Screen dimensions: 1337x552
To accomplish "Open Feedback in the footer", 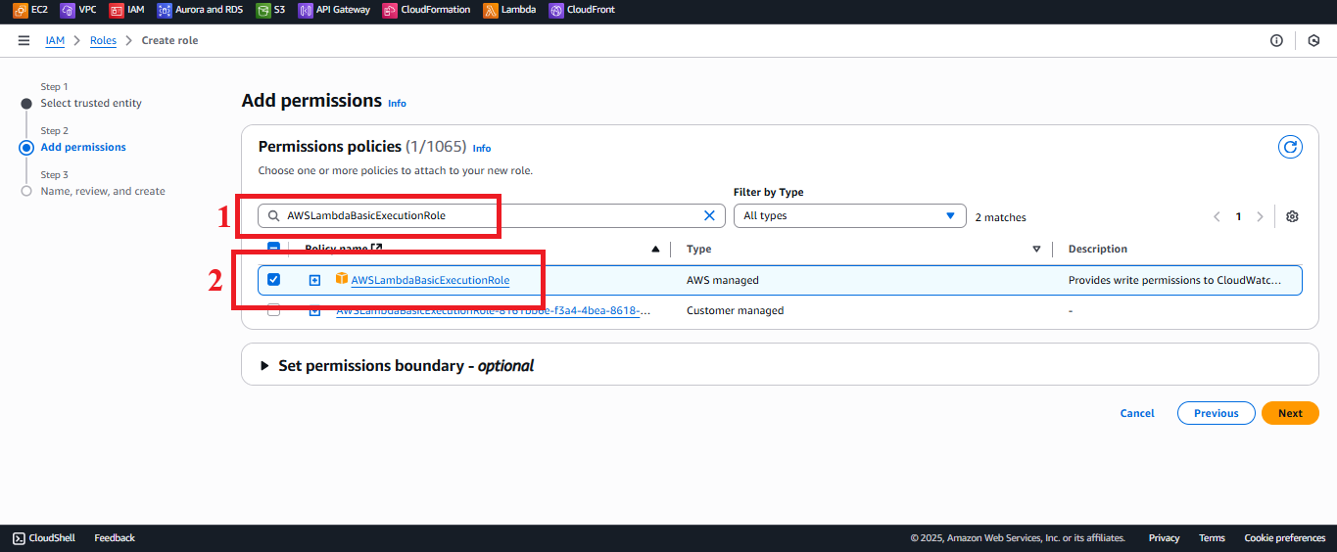I will click(x=115, y=537).
